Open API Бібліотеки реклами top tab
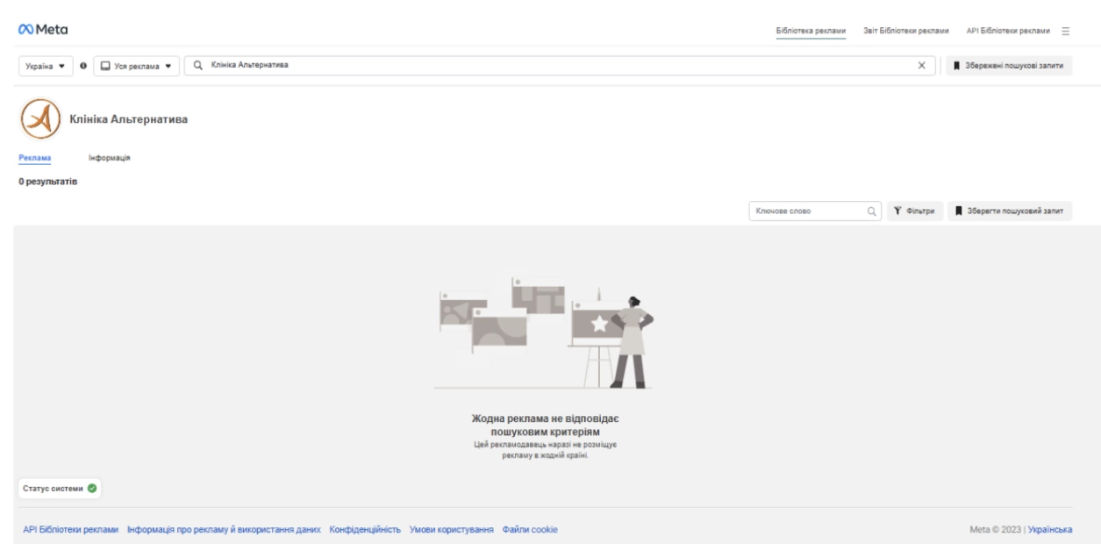Image resolution: width=1101 pixels, height=544 pixels. [1007, 32]
